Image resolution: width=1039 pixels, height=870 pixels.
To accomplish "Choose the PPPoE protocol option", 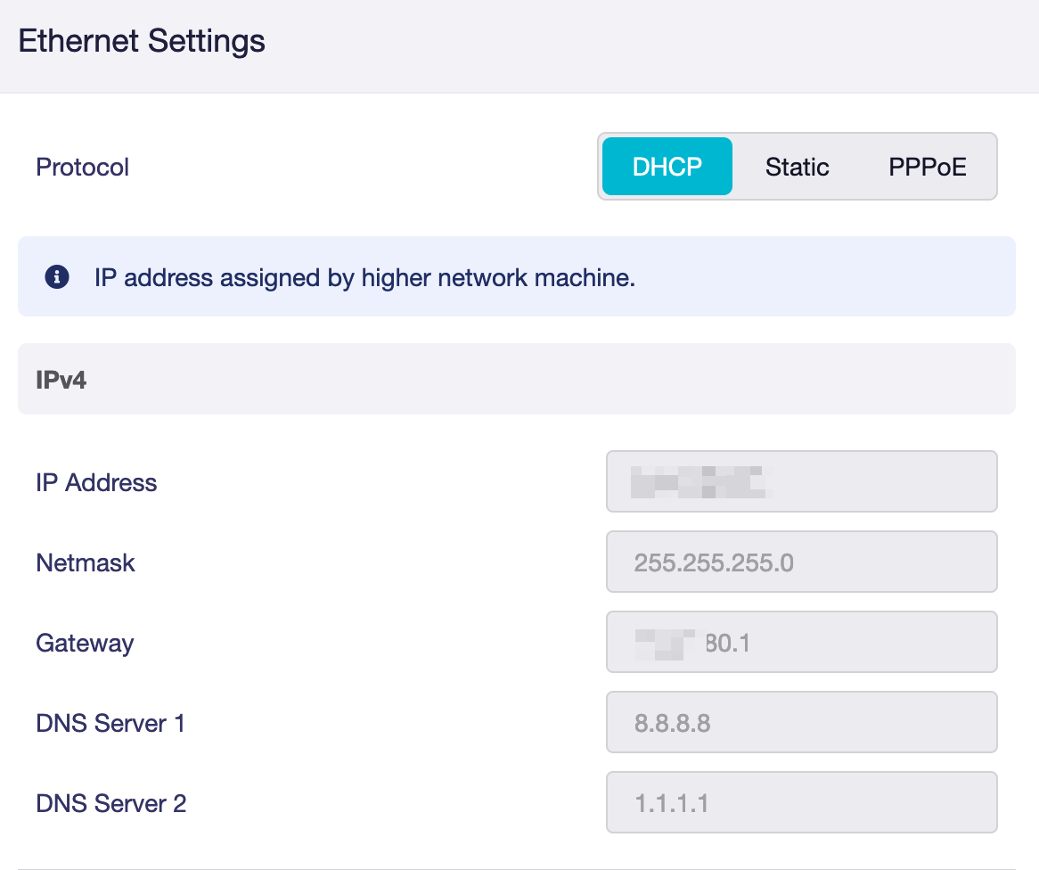I will coord(927,167).
